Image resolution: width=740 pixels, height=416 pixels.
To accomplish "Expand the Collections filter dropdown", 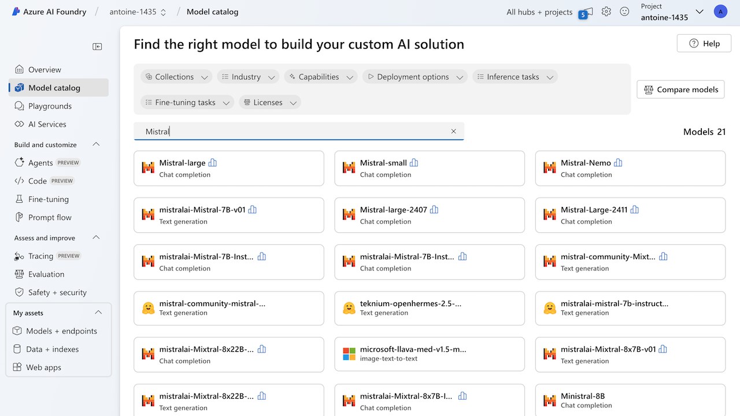I will (177, 77).
